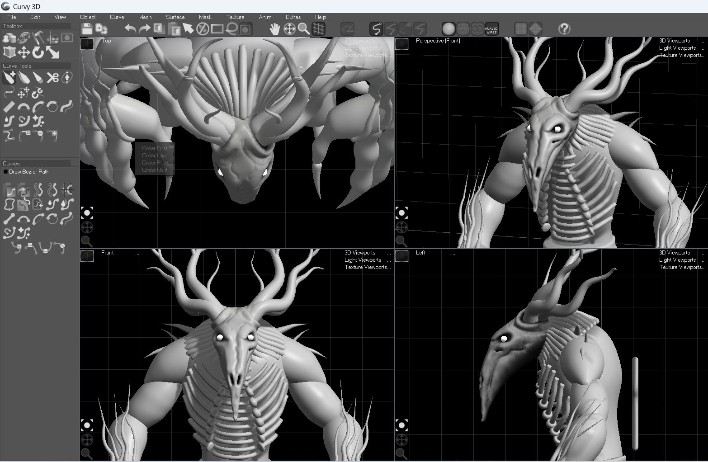The width and height of the screenshot is (708, 462).
Task: Select the diagonal-arrow Scale tool in Toolbox
Action: [x=52, y=52]
